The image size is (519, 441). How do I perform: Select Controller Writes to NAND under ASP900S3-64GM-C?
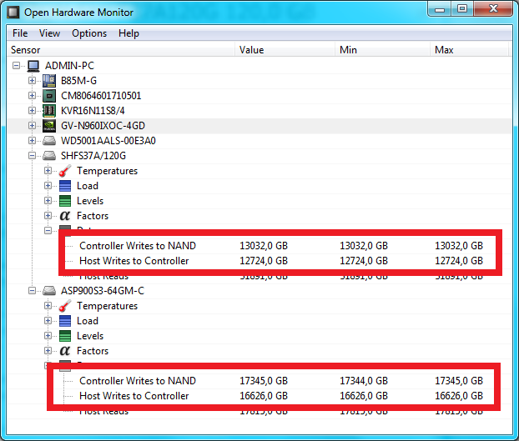138,381
